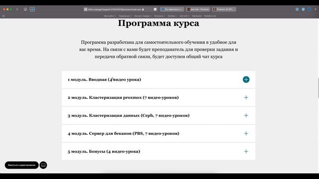Toggle the device preview screen icon

coord(43,165)
